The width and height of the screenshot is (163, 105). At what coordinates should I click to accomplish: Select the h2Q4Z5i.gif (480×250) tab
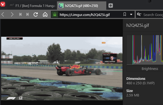[x=81, y=6]
